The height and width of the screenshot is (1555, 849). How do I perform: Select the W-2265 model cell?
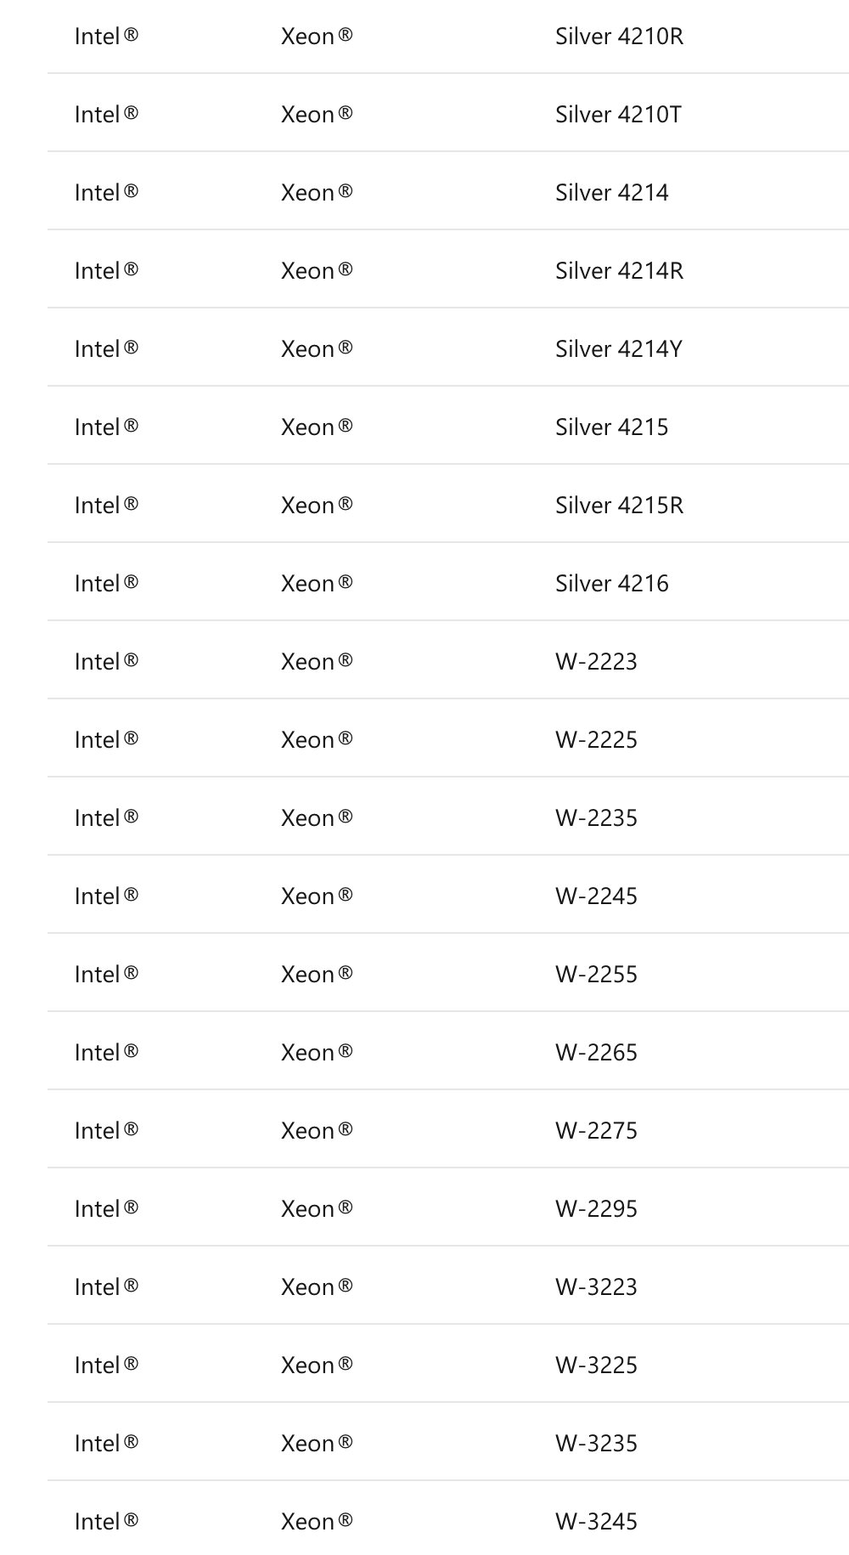point(596,1053)
